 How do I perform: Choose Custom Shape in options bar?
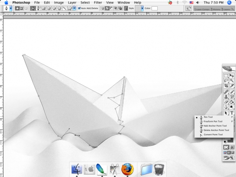pos(70,8)
